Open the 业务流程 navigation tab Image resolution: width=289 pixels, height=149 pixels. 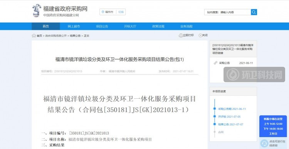coord(187,26)
